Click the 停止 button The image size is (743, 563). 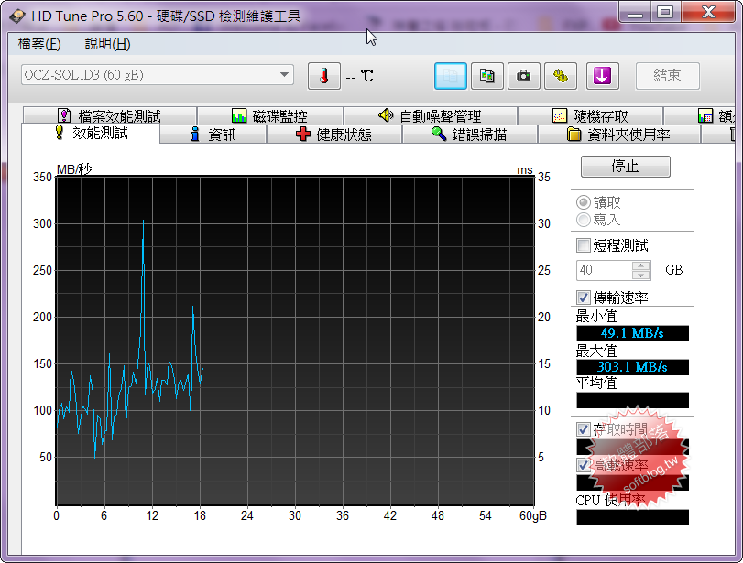(626, 167)
